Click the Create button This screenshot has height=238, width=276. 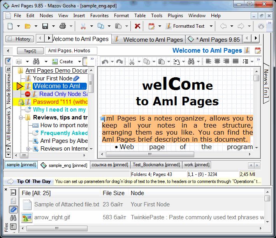(63, 62)
